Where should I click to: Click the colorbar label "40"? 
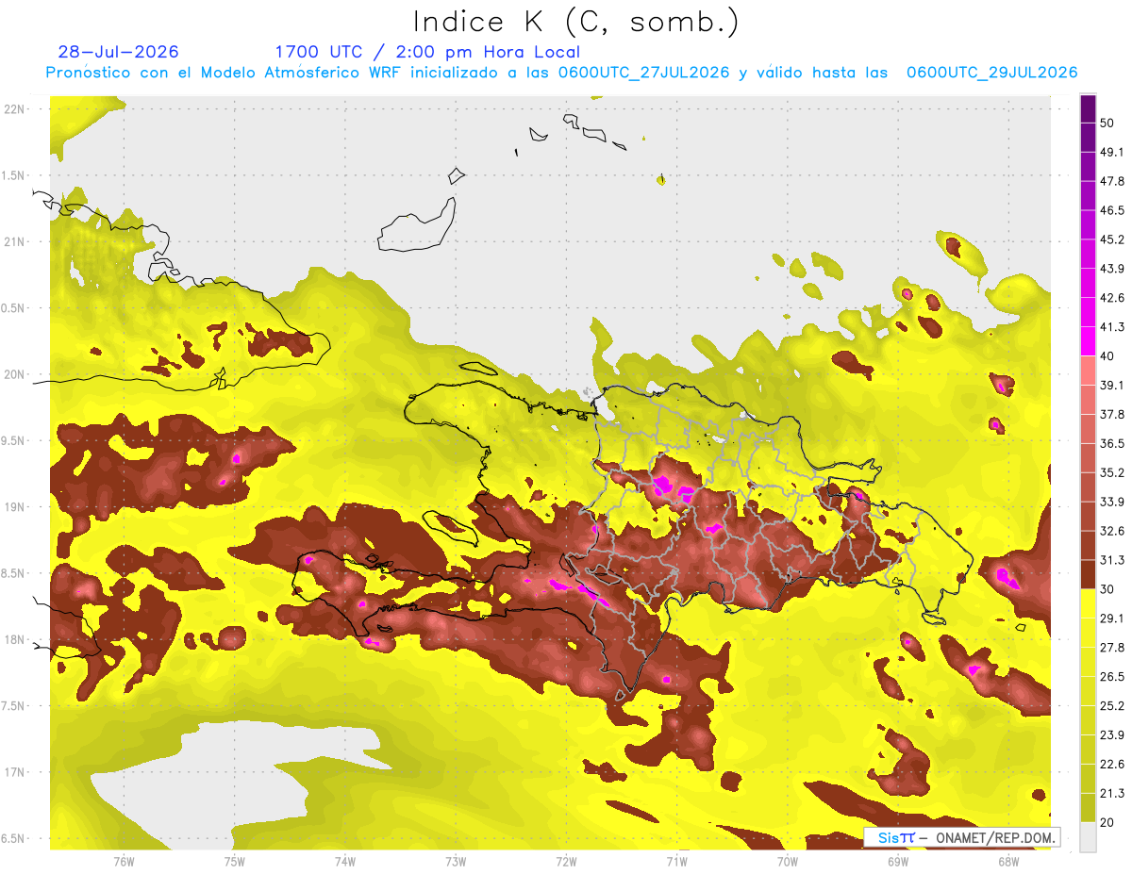(1107, 356)
